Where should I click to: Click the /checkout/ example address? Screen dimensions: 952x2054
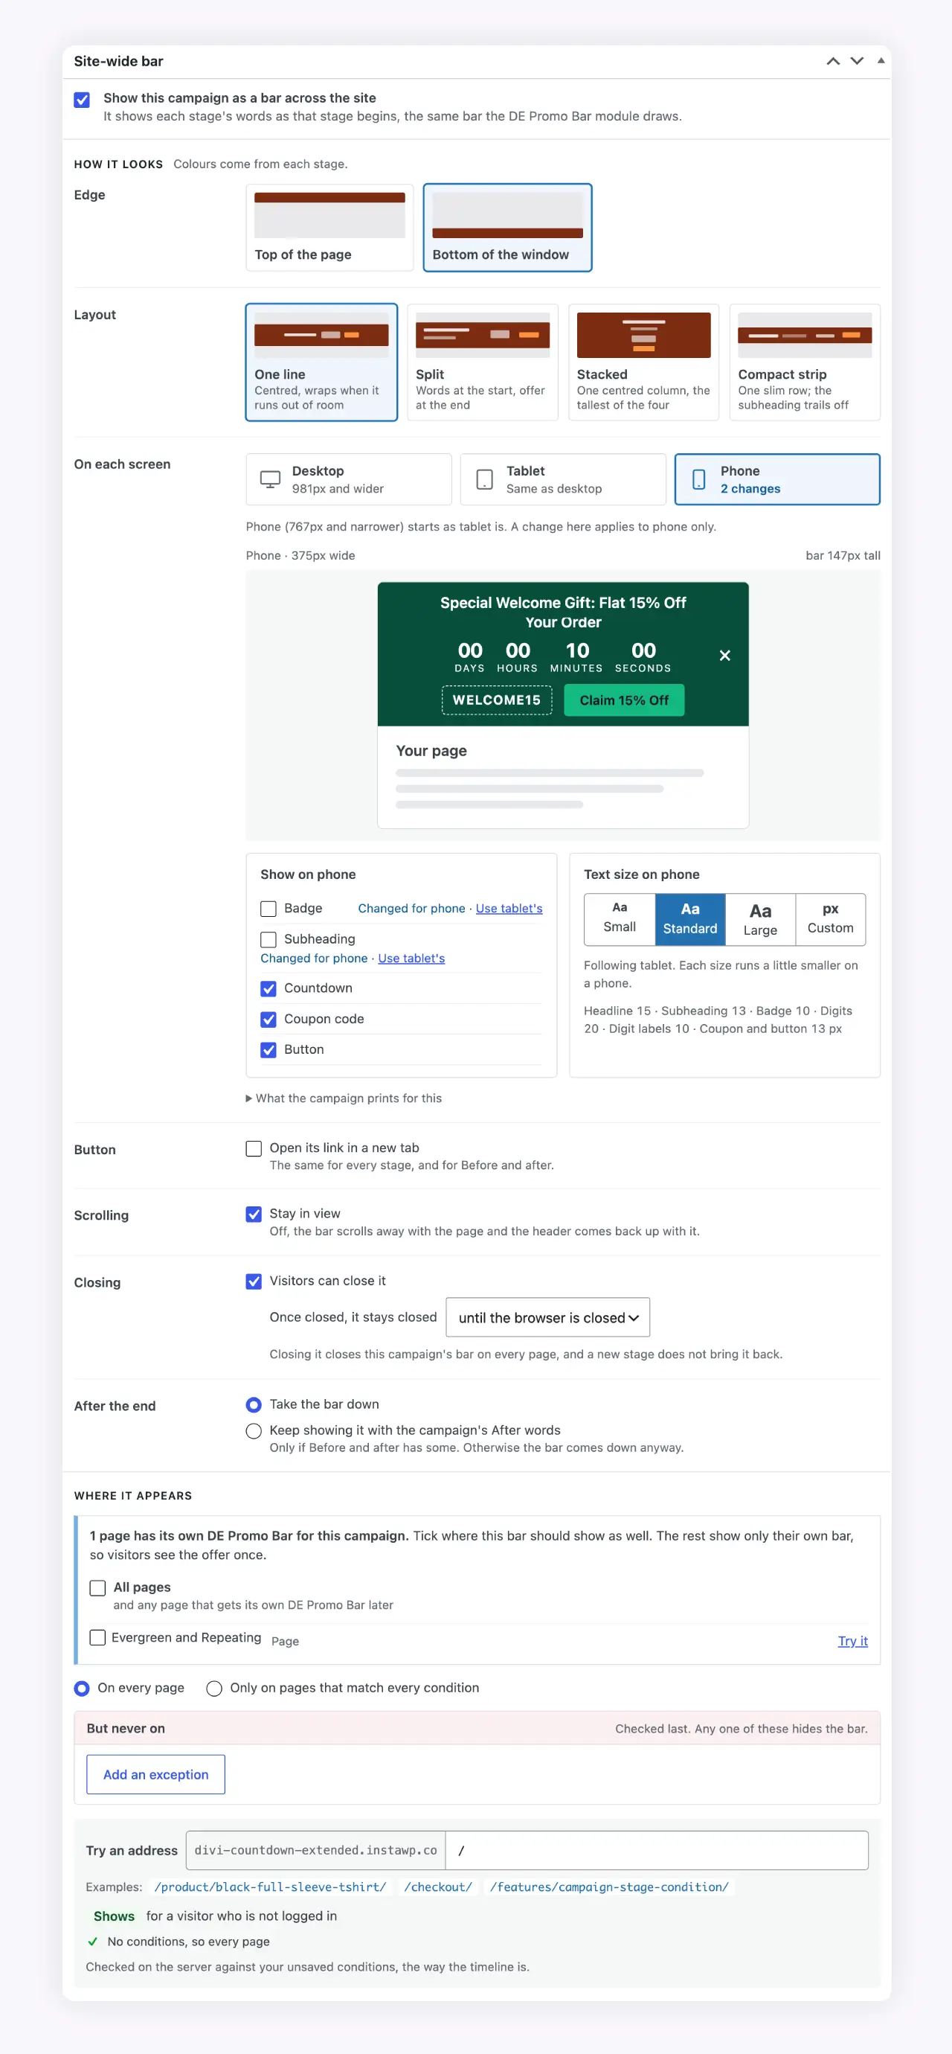(437, 1887)
